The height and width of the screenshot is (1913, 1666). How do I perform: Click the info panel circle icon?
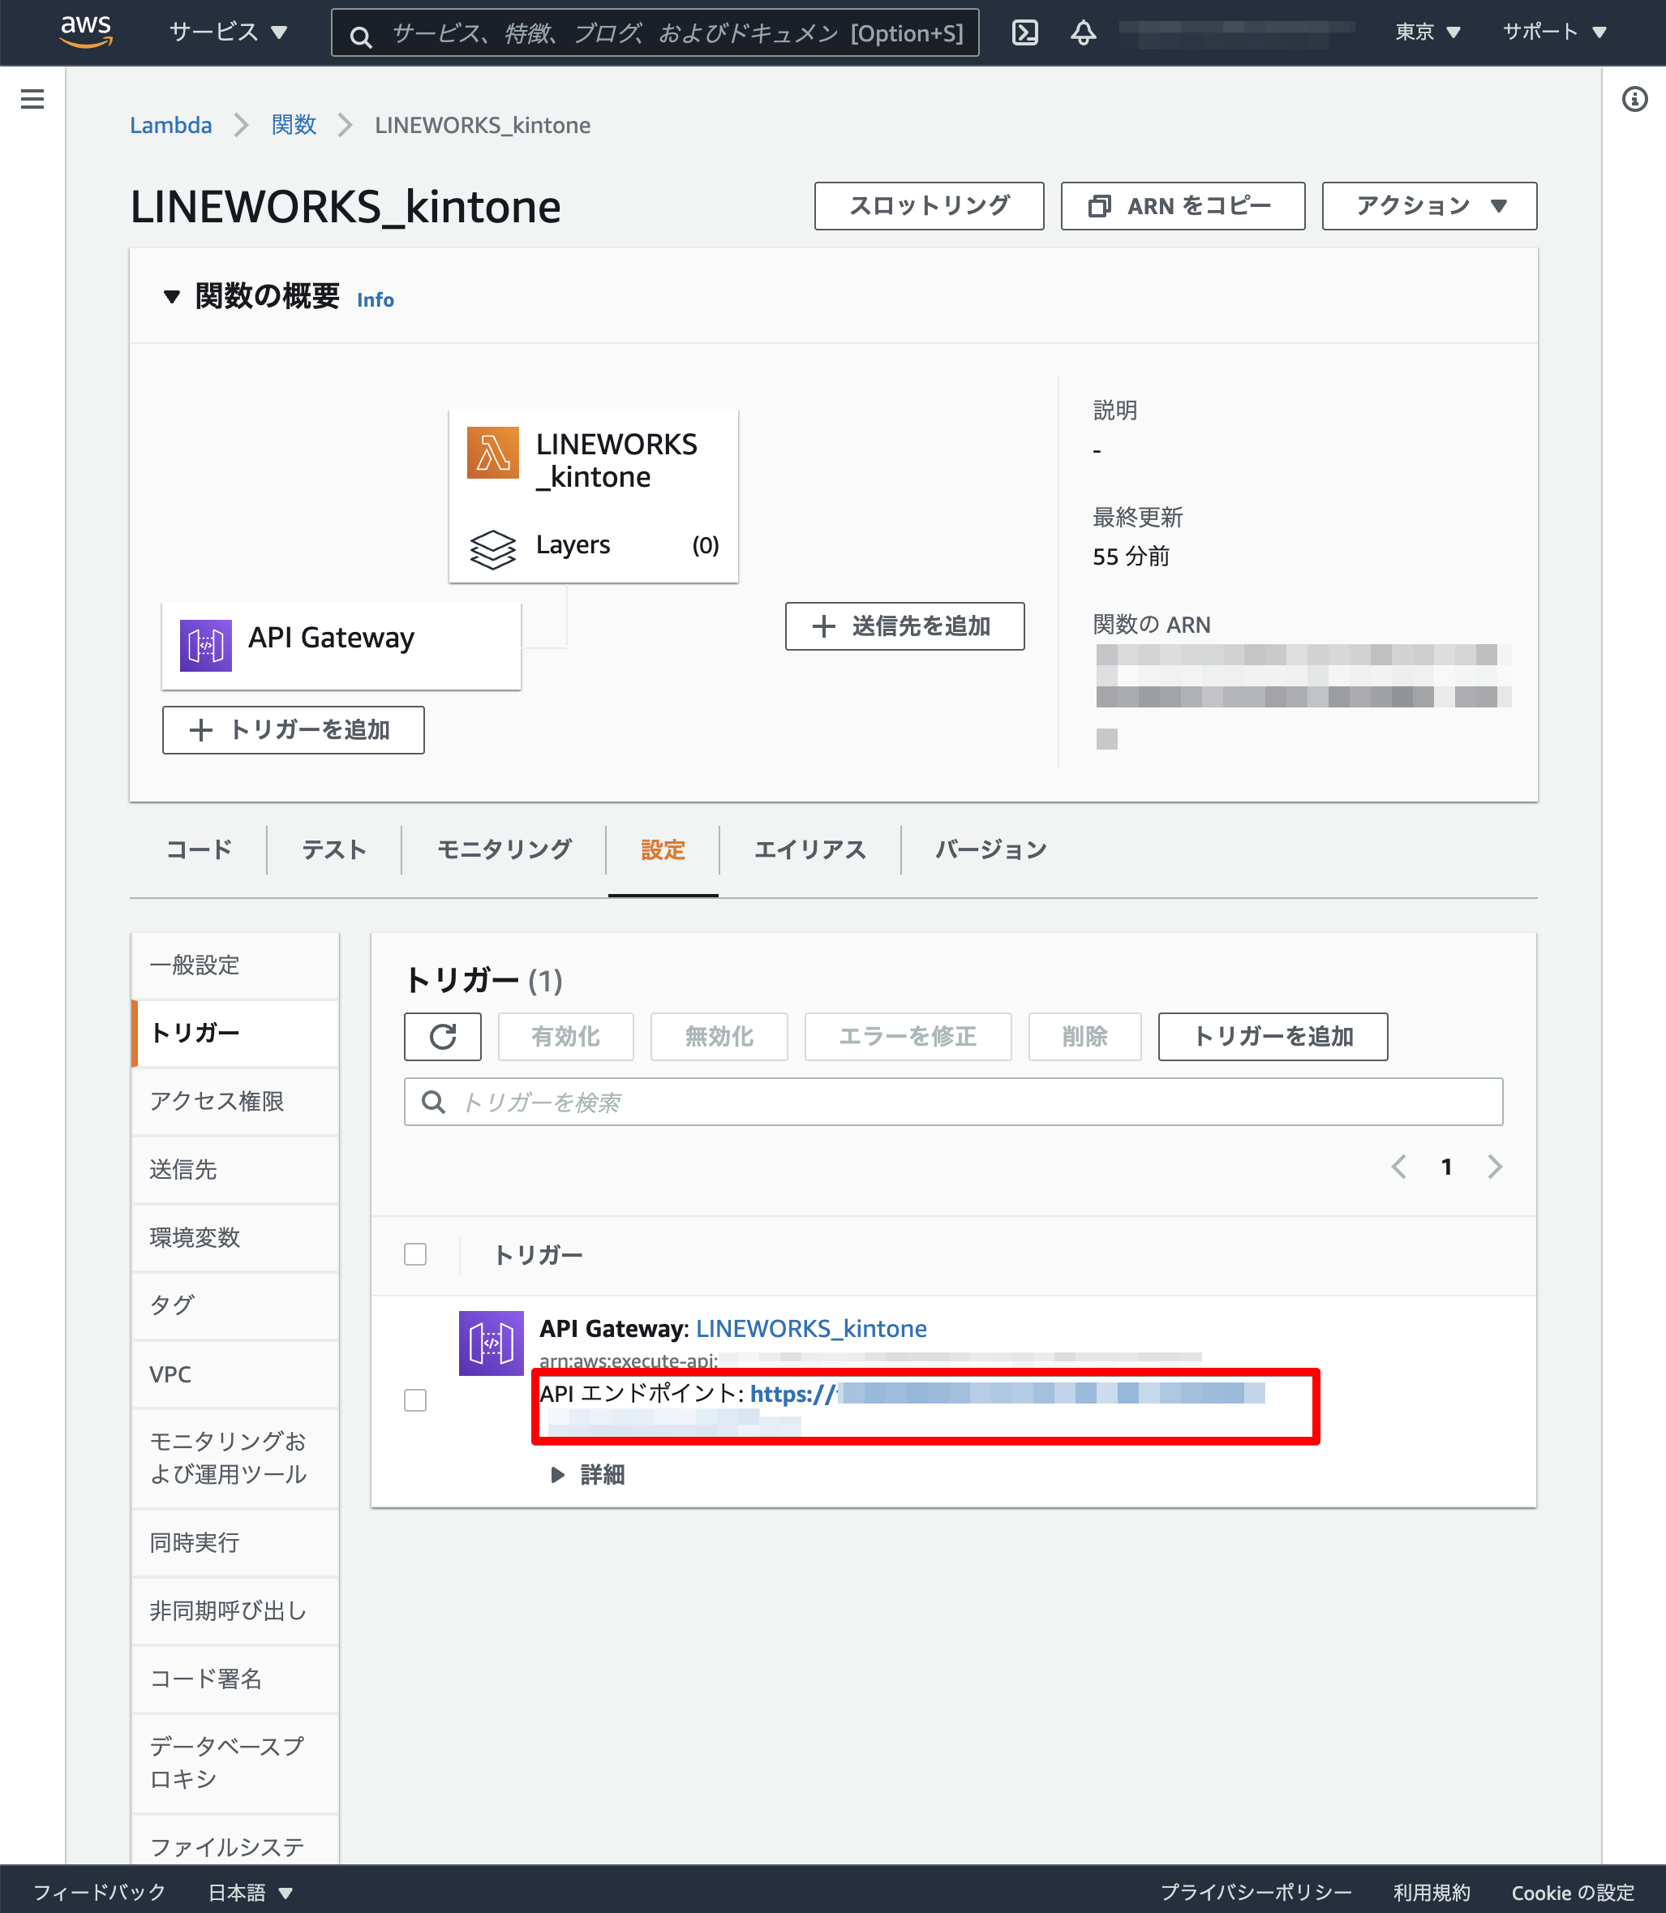coord(1634,99)
